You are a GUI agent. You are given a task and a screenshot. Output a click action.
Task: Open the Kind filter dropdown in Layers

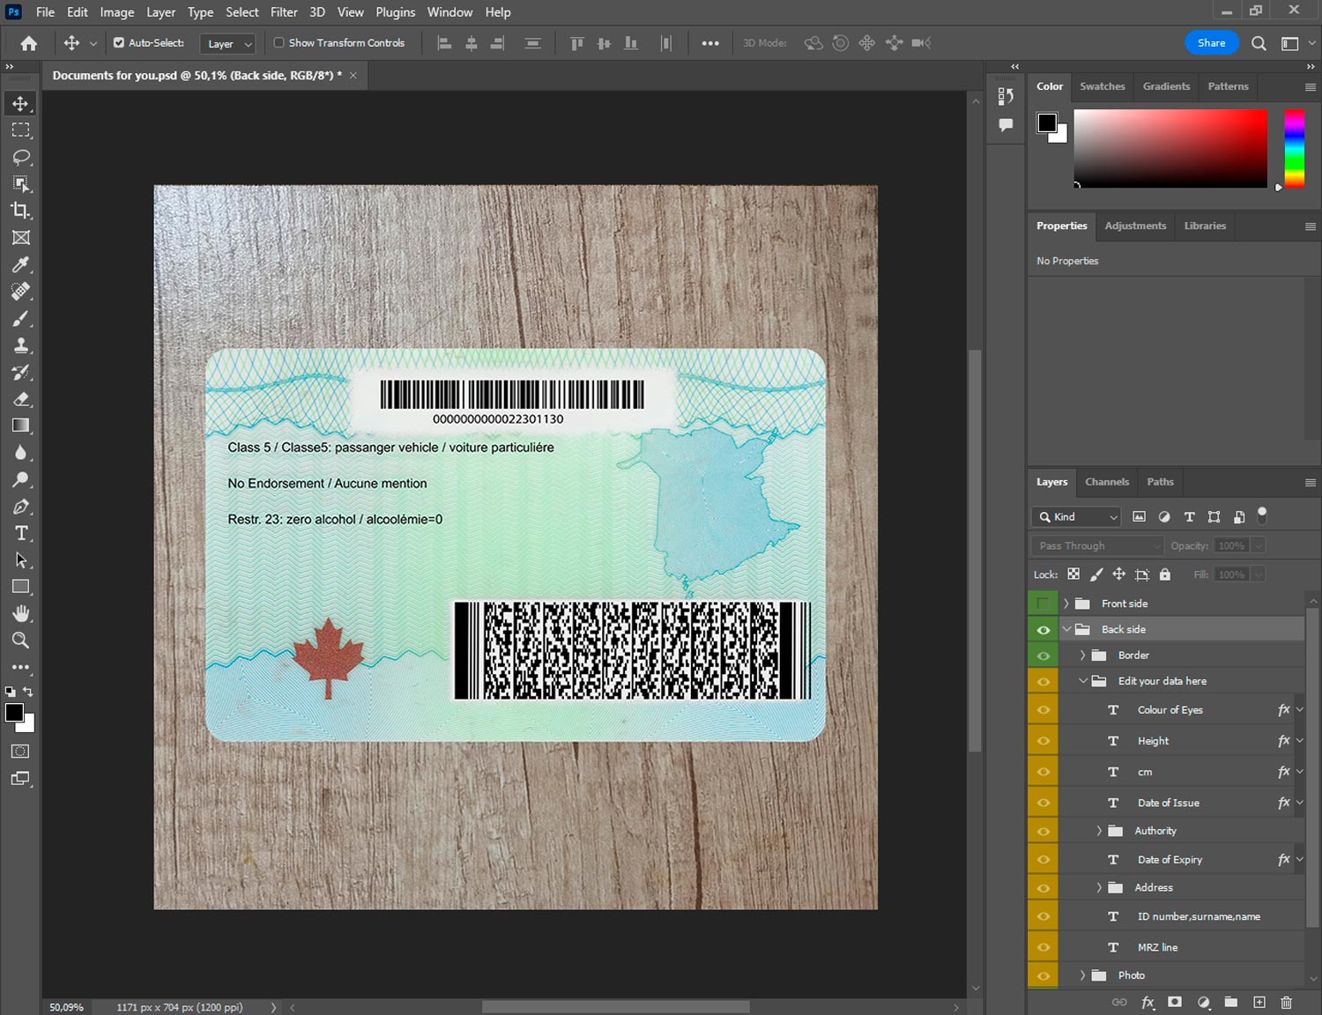click(1077, 517)
